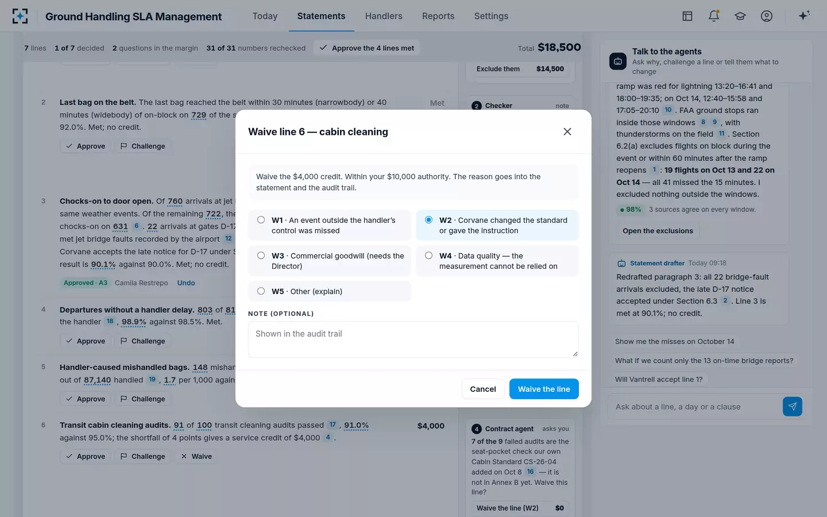827x517 pixels.
Task: Open notifications bell icon
Action: click(714, 16)
